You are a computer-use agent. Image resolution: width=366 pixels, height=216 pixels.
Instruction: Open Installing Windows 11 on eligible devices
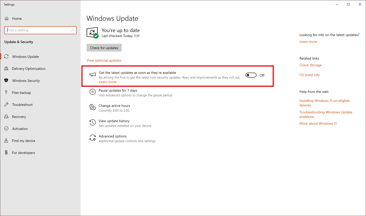click(325, 103)
